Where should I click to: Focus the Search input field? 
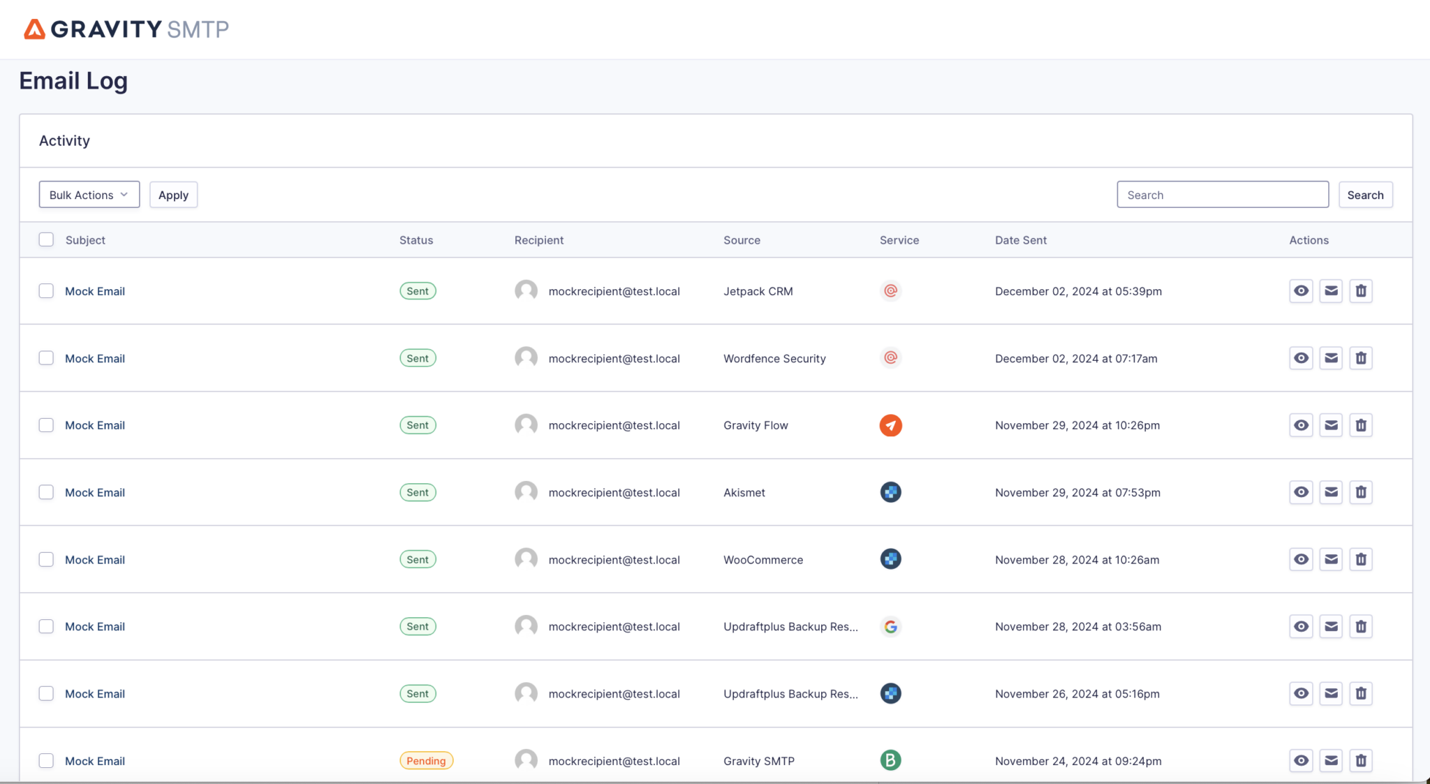pyautogui.click(x=1222, y=195)
